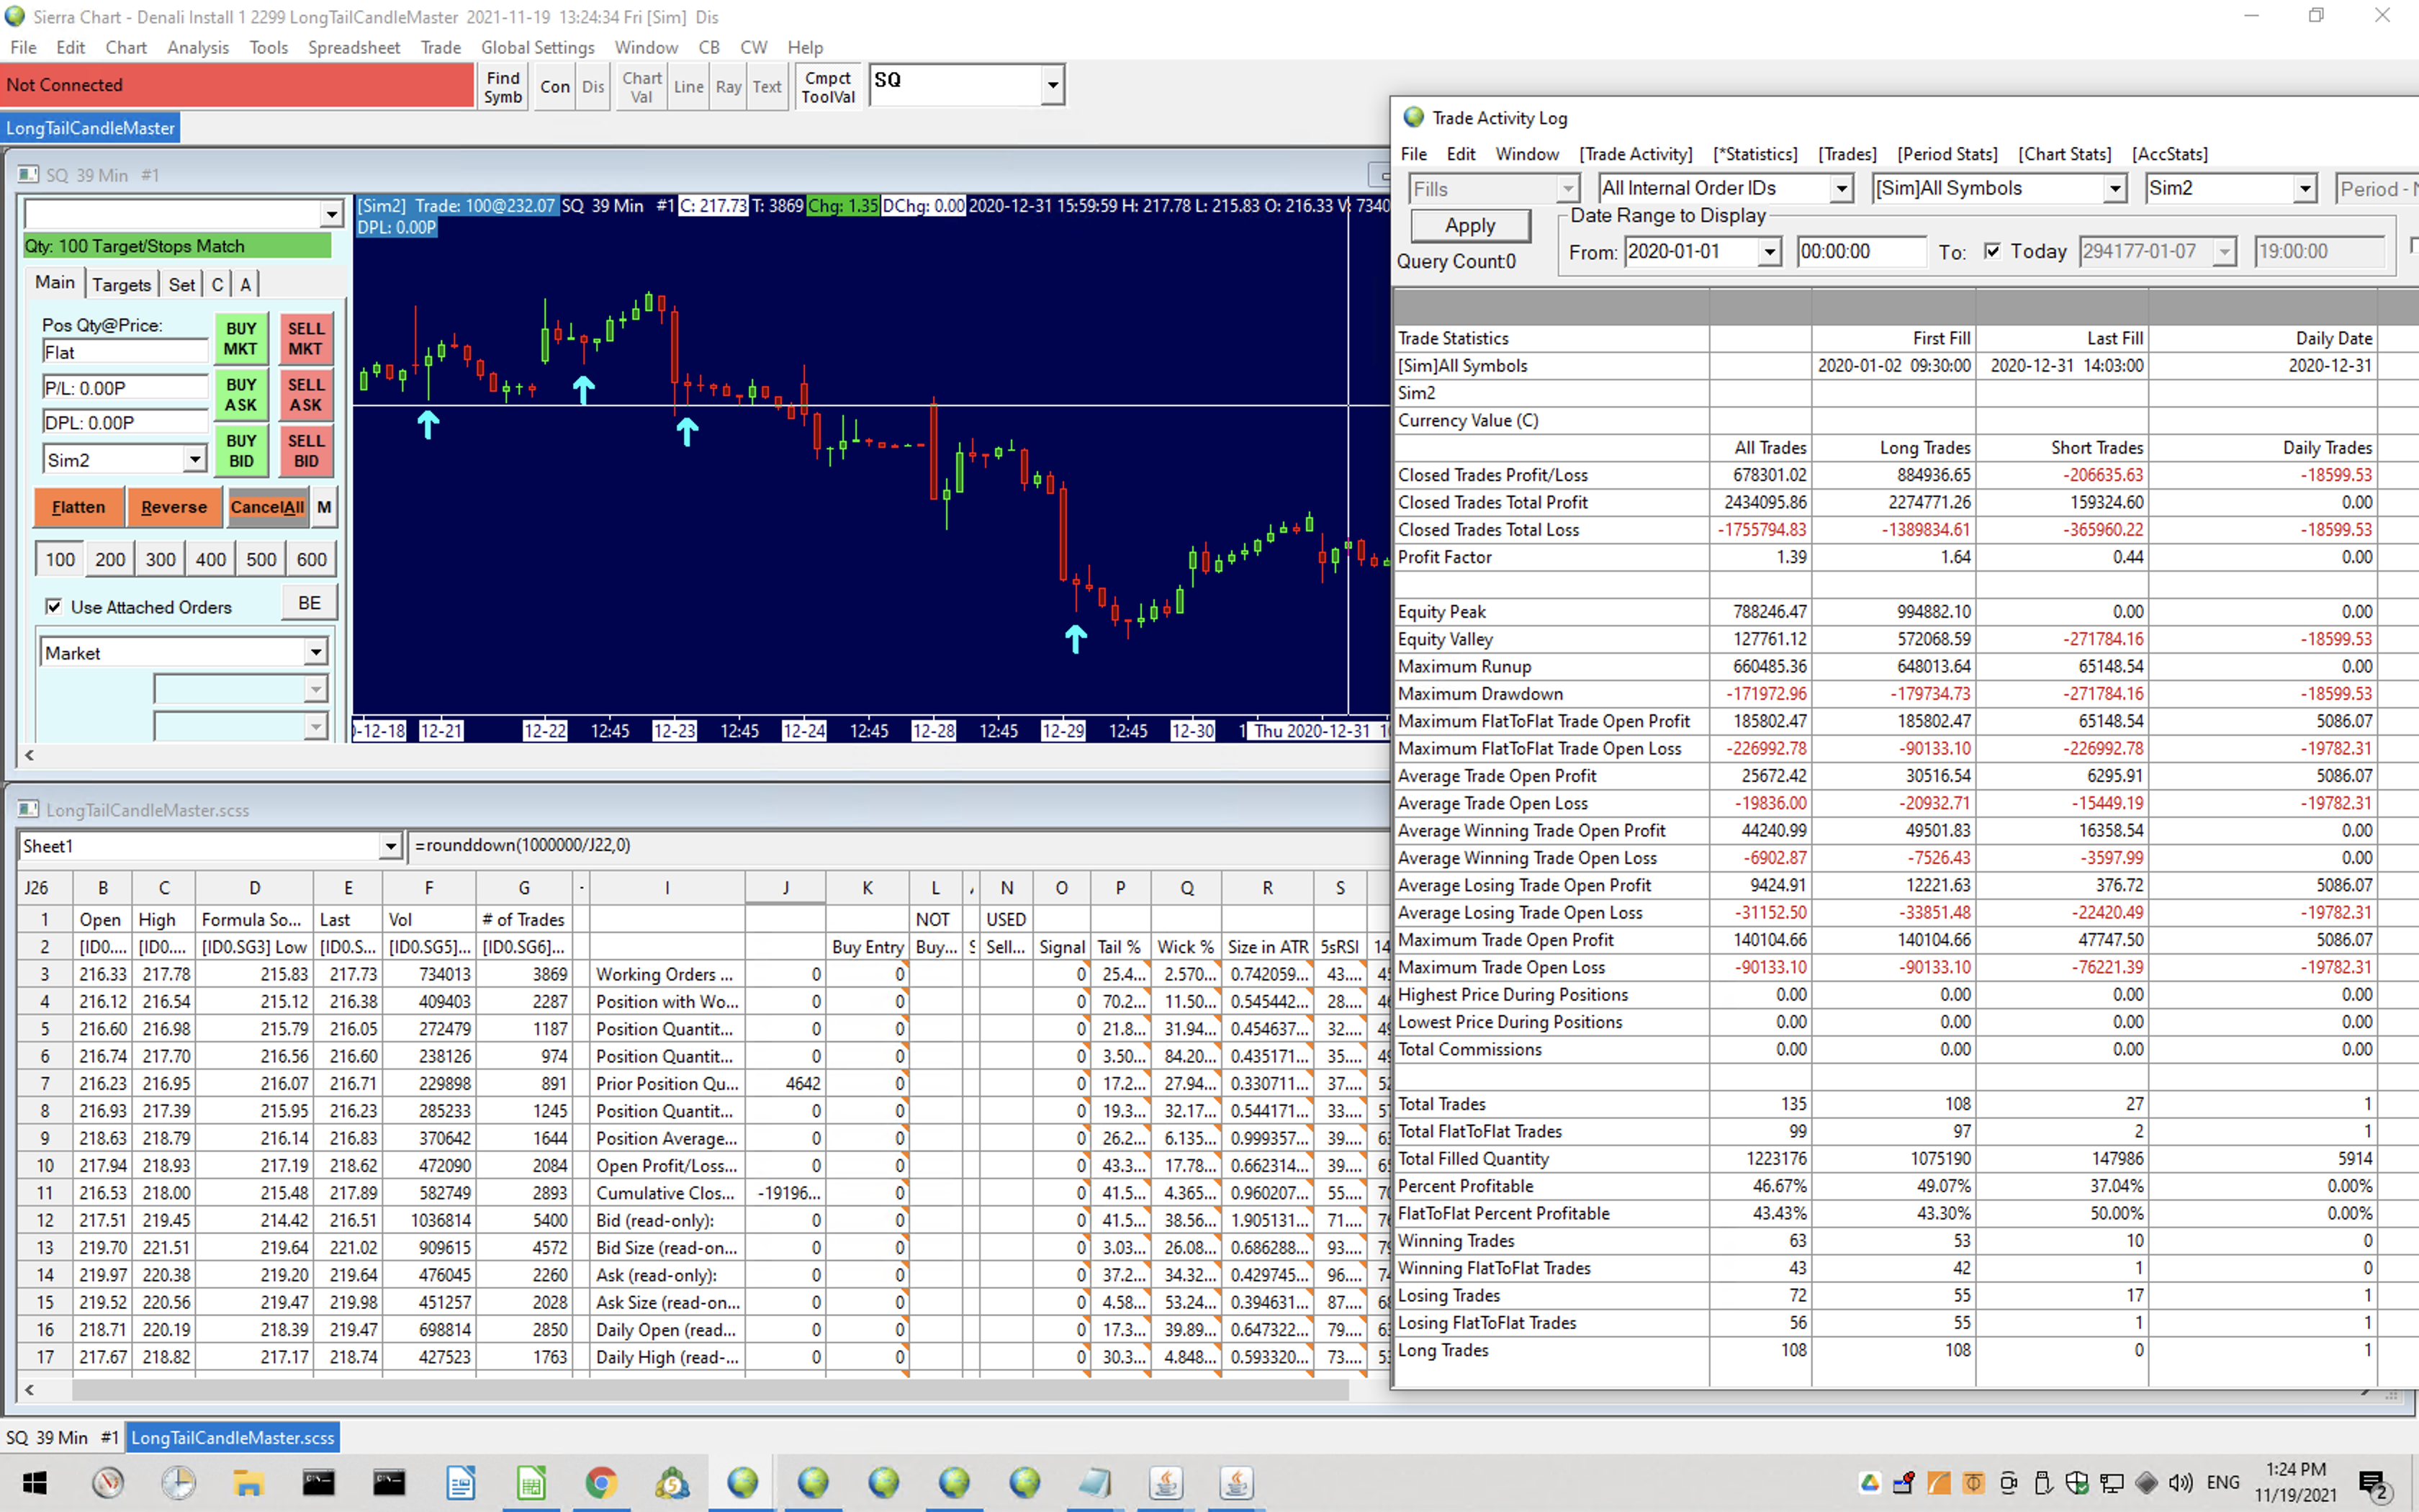2419x1512 pixels.
Task: Open Google Chrome from the taskbar
Action: (600, 1482)
